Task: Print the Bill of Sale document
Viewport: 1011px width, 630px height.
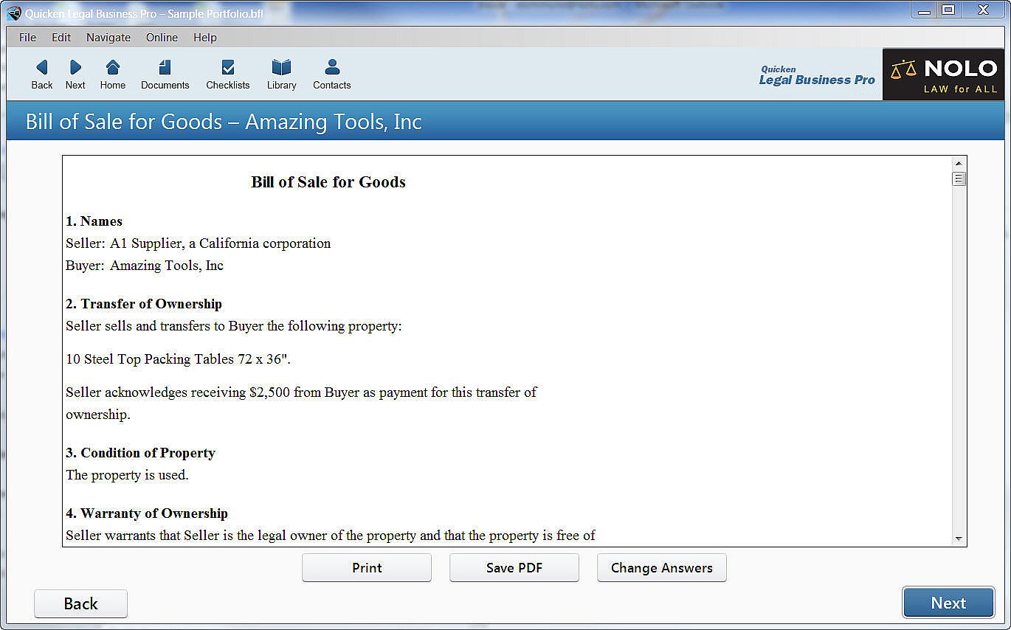Action: [x=367, y=568]
